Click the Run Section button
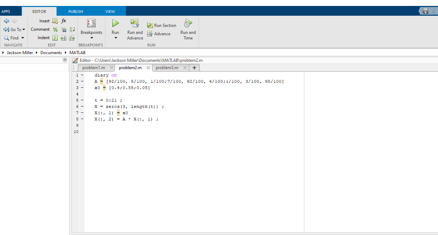The height and width of the screenshot is (235, 438). 162,25
